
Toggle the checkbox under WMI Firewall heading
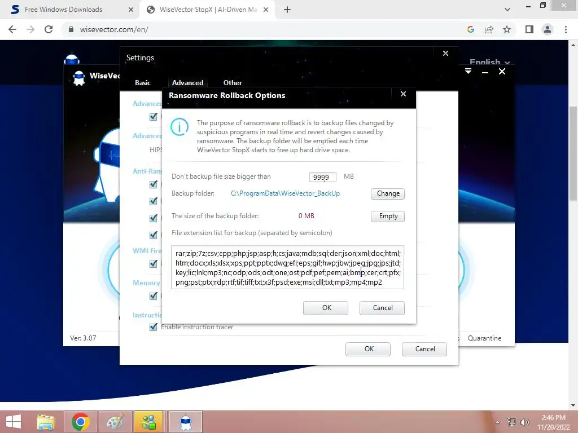pyautogui.click(x=154, y=264)
